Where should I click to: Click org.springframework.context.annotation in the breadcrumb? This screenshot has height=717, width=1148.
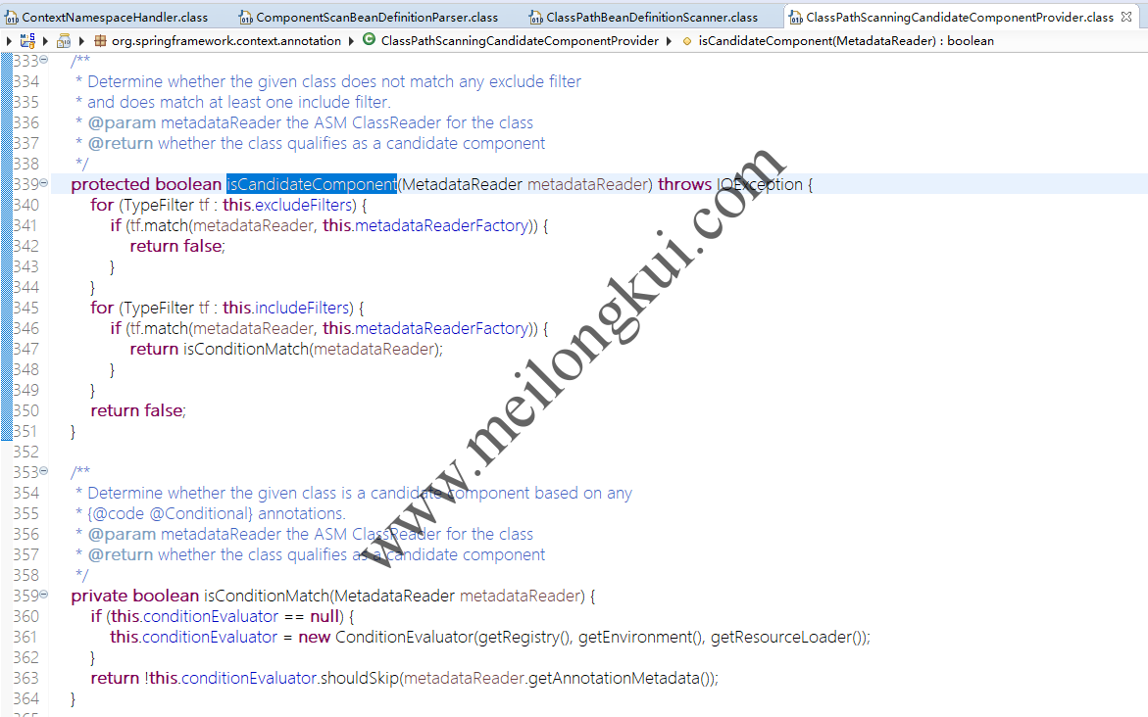226,41
